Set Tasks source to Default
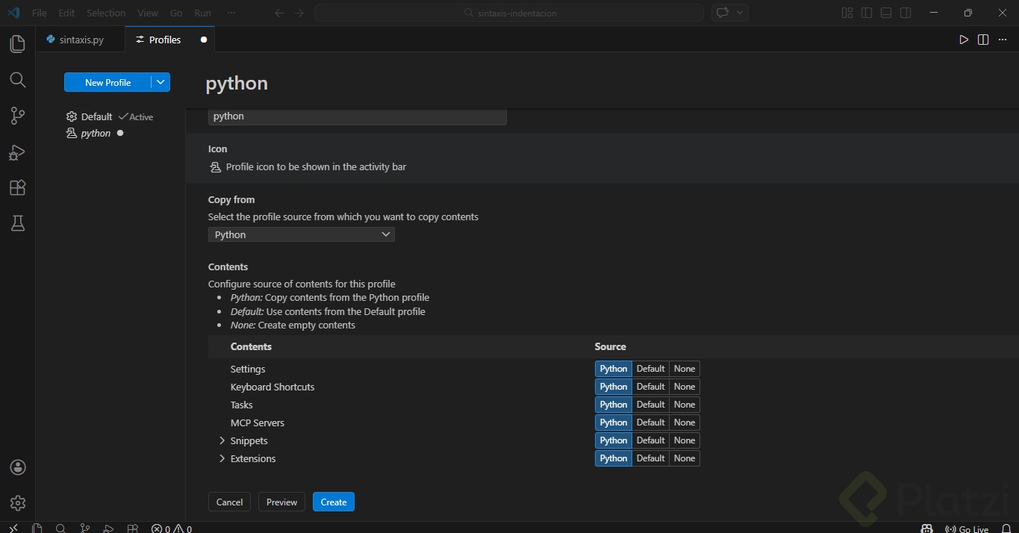 [x=650, y=405]
